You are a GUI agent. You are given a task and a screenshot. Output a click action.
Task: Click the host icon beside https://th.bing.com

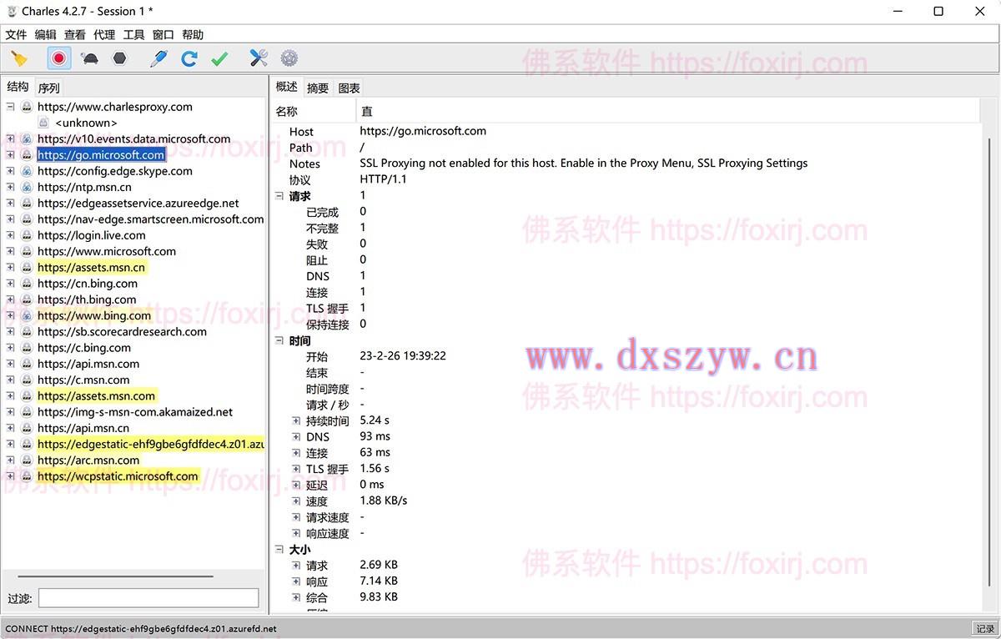27,299
